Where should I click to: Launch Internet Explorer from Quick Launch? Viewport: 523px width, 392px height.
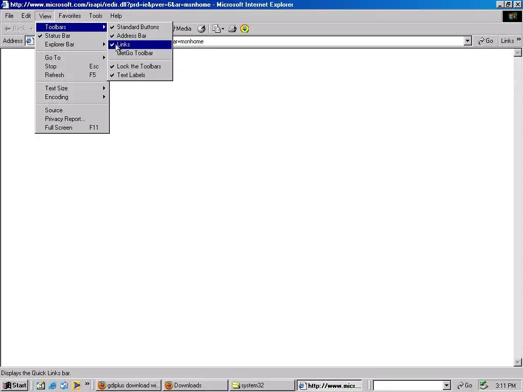coord(53,385)
